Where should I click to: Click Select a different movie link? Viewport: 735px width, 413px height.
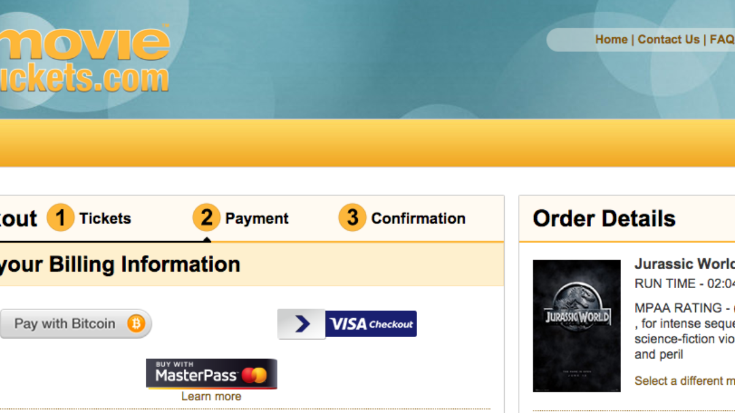point(685,381)
